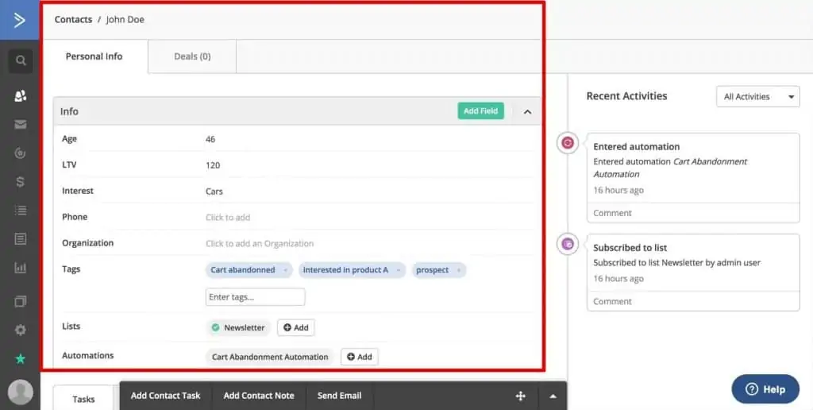The width and height of the screenshot is (813, 410).
Task: Open the Help button
Action: coord(765,389)
